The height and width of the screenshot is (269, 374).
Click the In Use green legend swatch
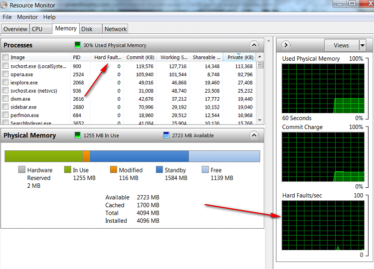[x=68, y=169]
